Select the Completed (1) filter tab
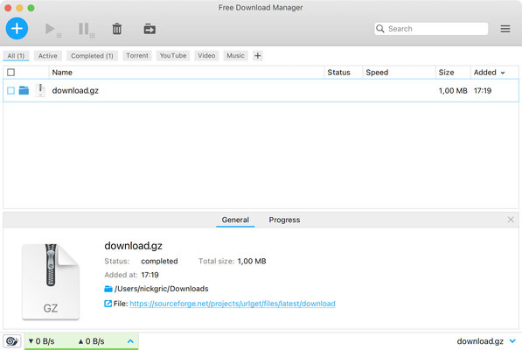 click(x=92, y=56)
